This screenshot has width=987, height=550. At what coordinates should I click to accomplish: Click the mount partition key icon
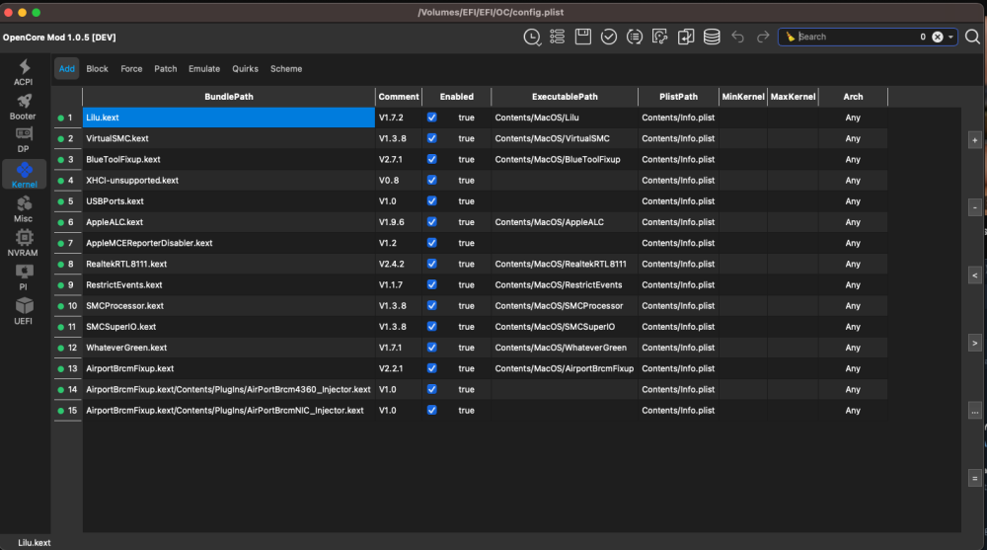click(x=659, y=38)
